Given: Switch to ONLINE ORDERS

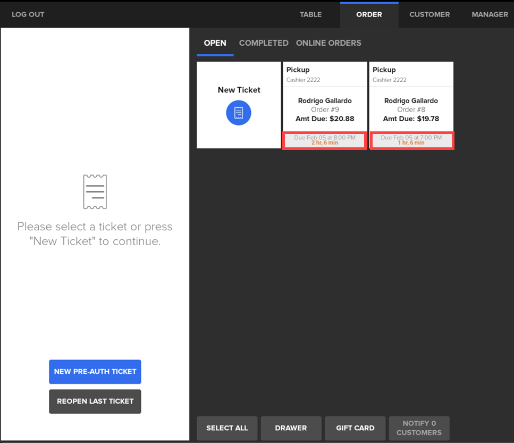Looking at the screenshot, I should (328, 43).
